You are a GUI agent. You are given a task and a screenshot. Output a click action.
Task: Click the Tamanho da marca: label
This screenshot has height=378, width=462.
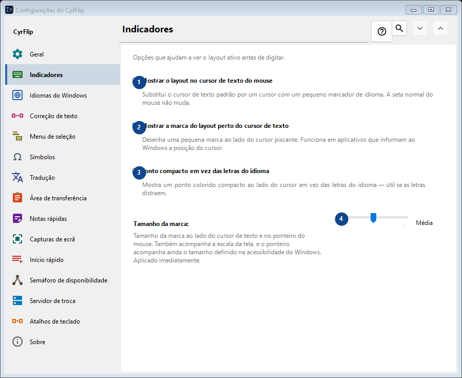[161, 224]
